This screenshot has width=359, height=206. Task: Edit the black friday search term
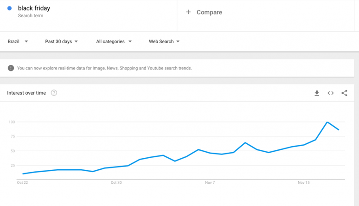[x=34, y=8]
